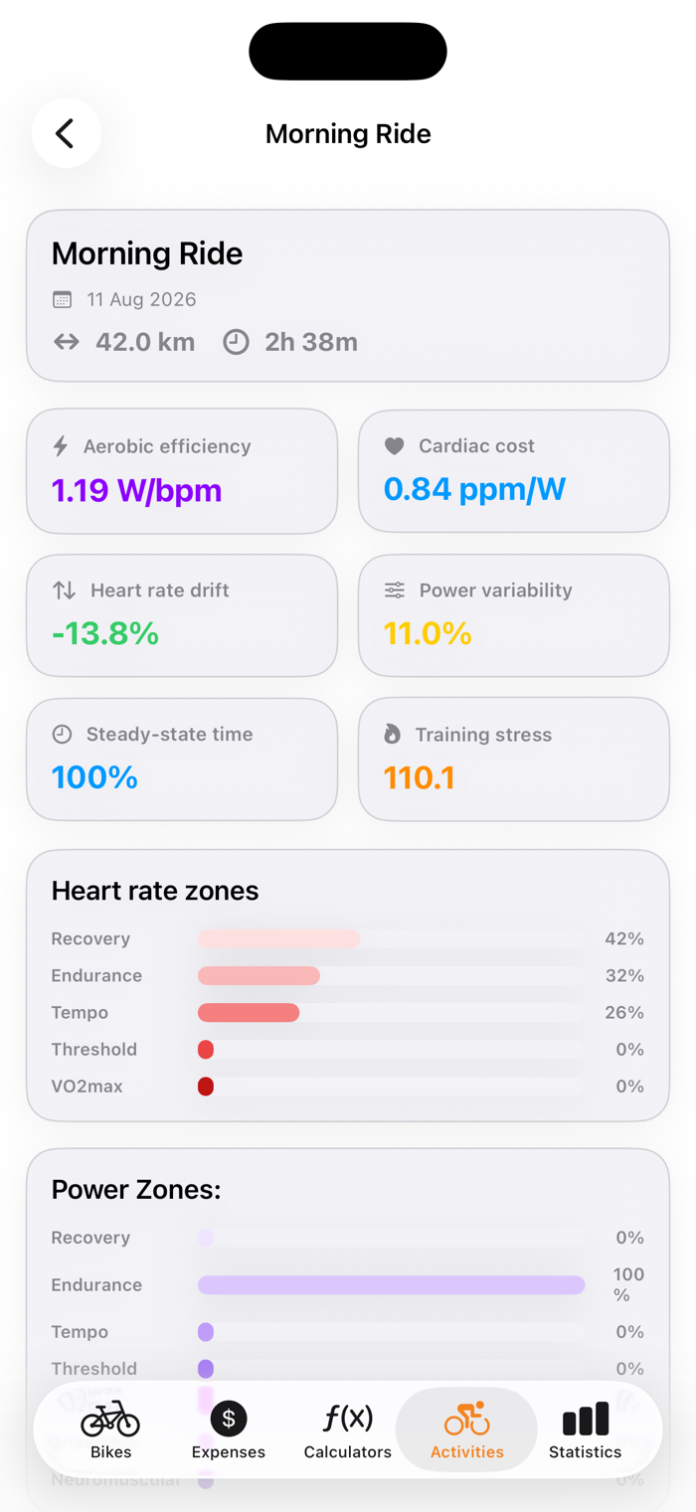Tap the Heart rate drift arrows icon
This screenshot has height=1512, width=696.
pos(64,590)
